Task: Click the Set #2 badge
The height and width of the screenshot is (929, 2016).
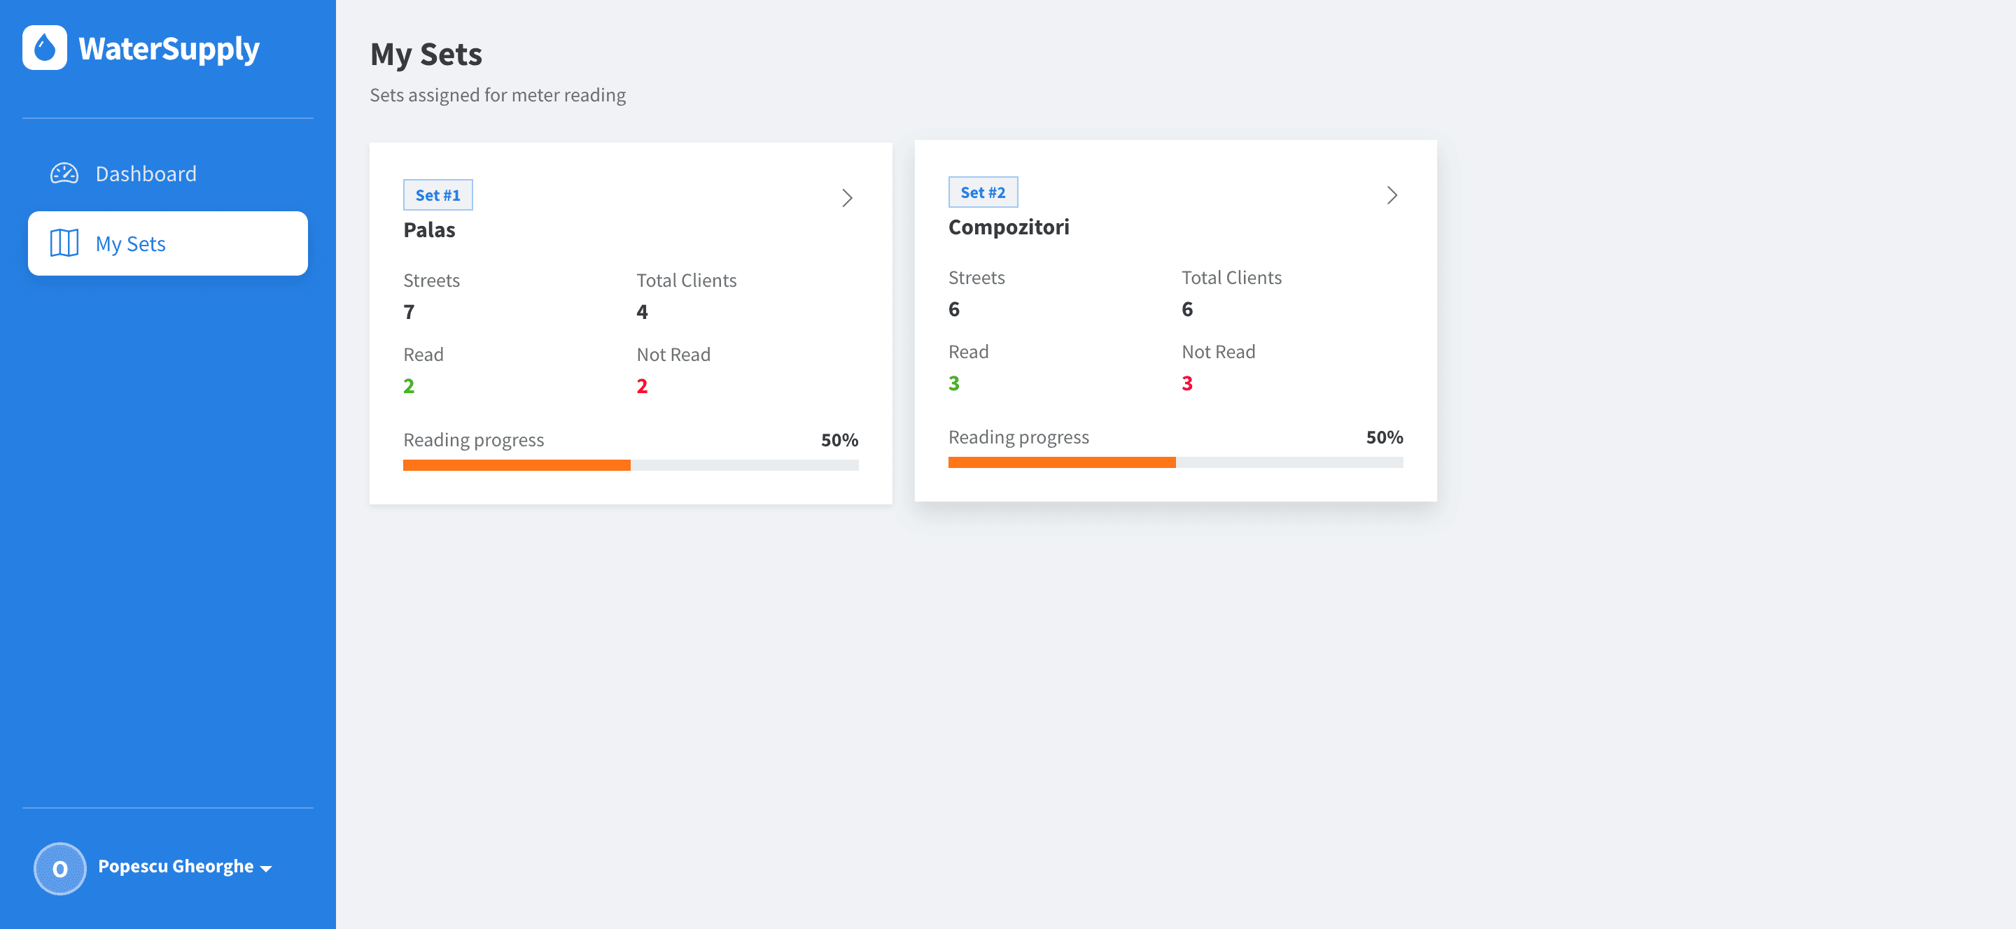Action: [x=983, y=192]
